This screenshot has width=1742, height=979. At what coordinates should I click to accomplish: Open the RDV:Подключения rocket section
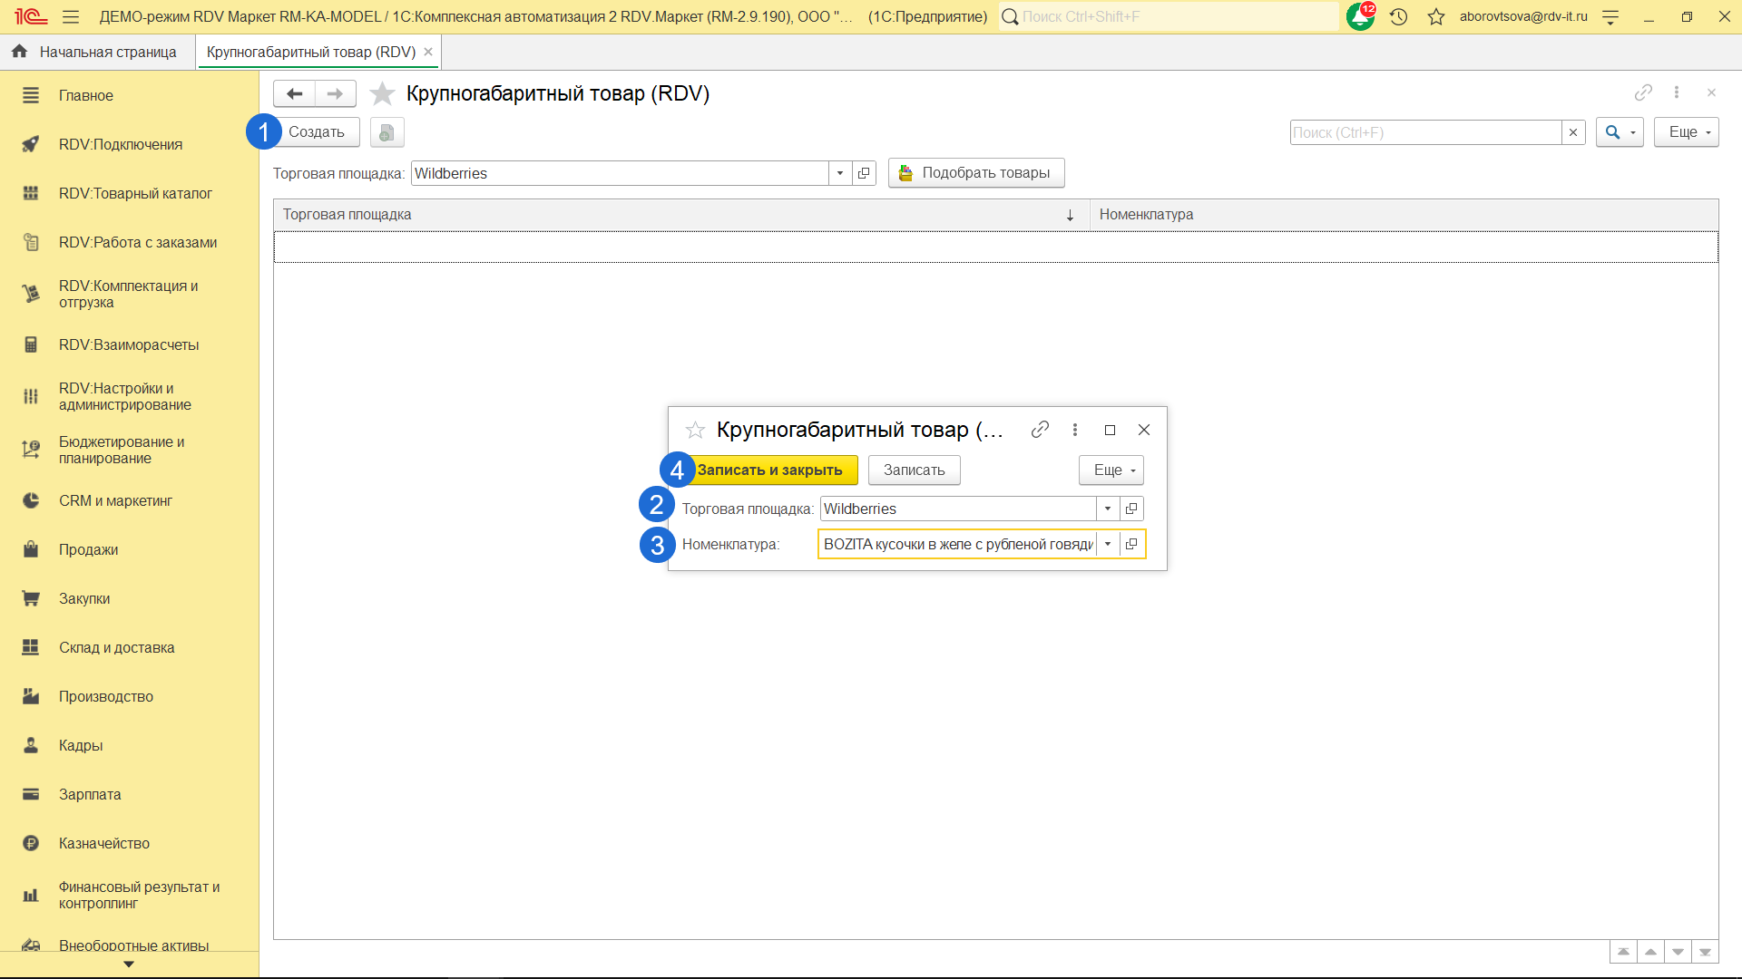[120, 144]
